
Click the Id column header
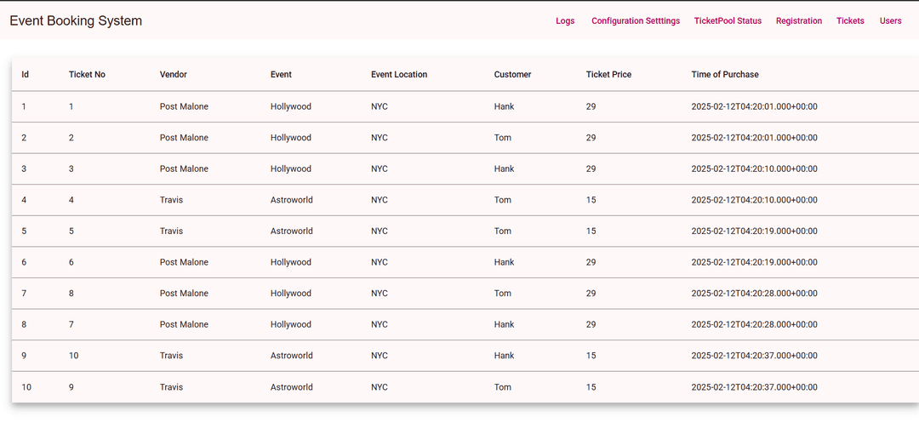[x=26, y=75]
